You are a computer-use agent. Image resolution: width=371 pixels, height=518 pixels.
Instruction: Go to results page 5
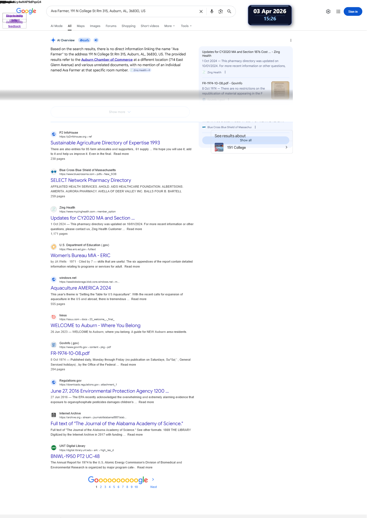click(114, 487)
